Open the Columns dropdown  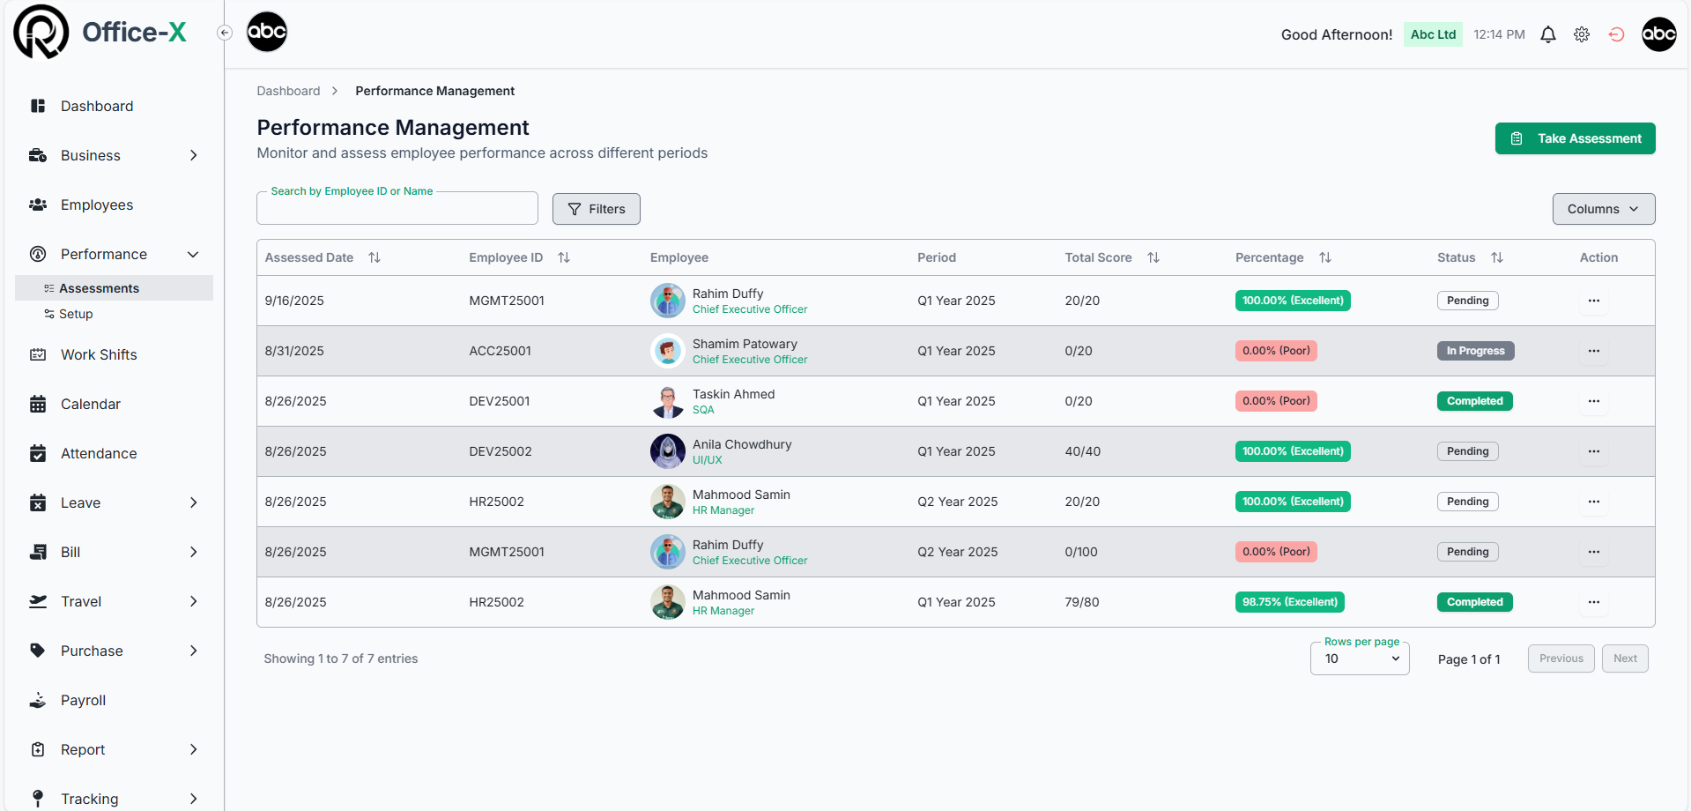click(x=1603, y=209)
